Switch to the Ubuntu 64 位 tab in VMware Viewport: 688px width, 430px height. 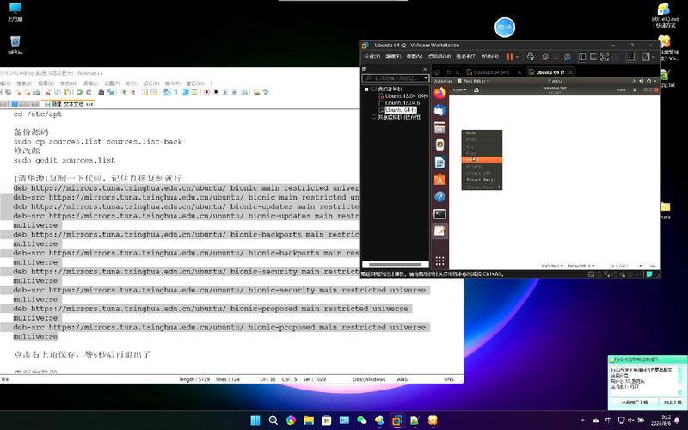pyautogui.click(x=550, y=72)
